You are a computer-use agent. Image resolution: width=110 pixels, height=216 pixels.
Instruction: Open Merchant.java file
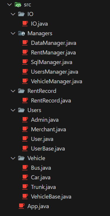coord(48,130)
